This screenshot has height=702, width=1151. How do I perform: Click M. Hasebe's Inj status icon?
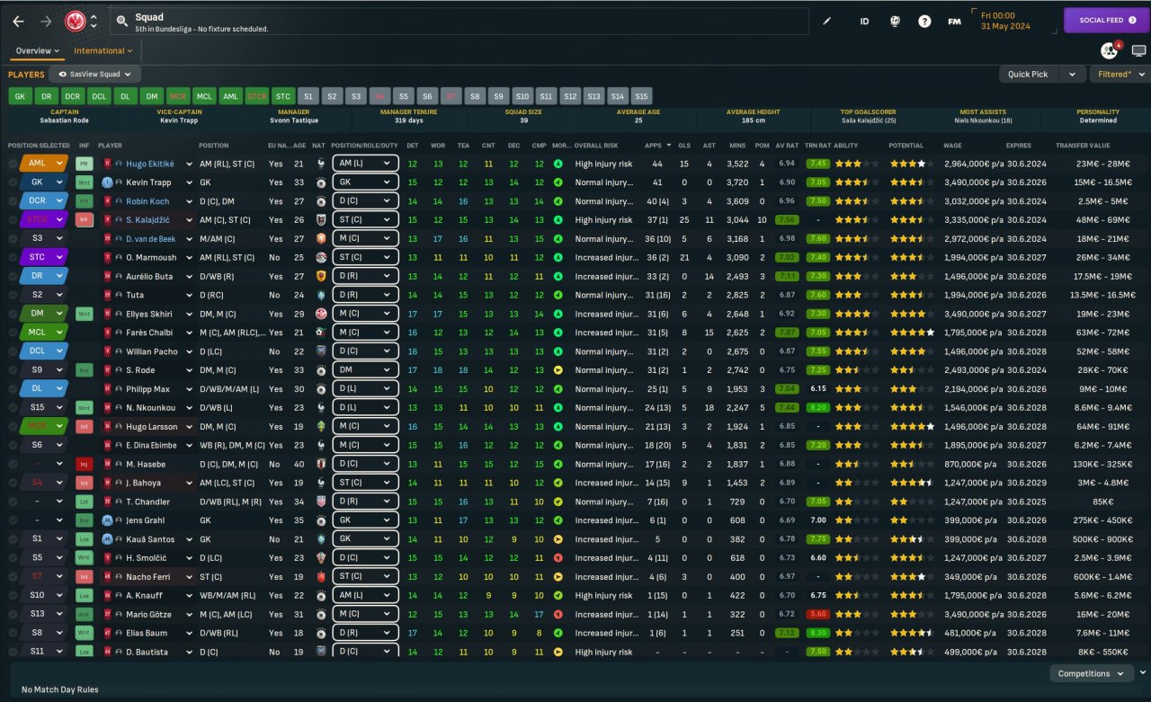click(84, 464)
